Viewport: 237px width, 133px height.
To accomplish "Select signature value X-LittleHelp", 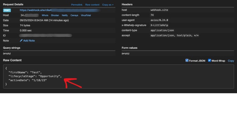I will [159, 25].
